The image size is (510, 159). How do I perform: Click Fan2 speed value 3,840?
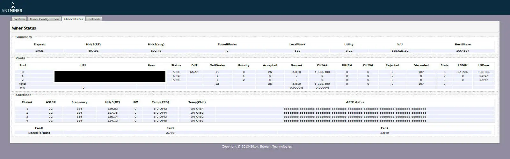[x=384, y=133]
